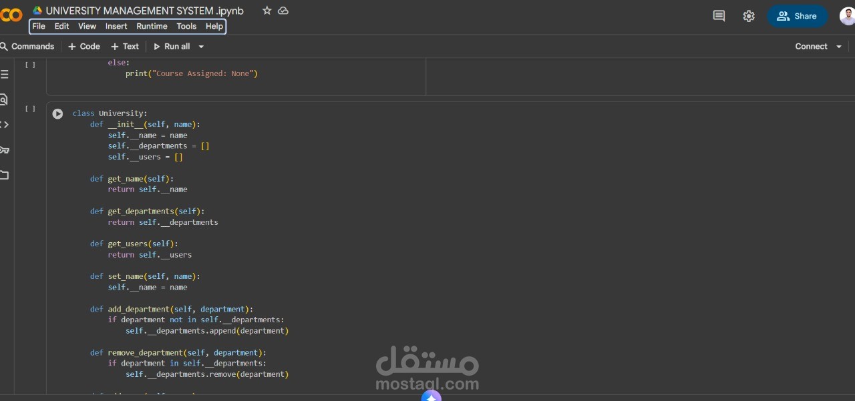Add a new Code cell
The width and height of the screenshot is (855, 401).
[x=84, y=46]
